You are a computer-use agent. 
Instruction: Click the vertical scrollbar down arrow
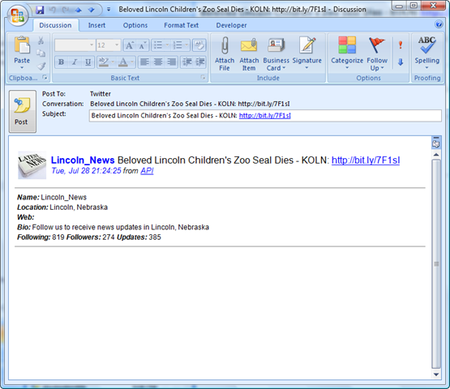tap(436, 374)
